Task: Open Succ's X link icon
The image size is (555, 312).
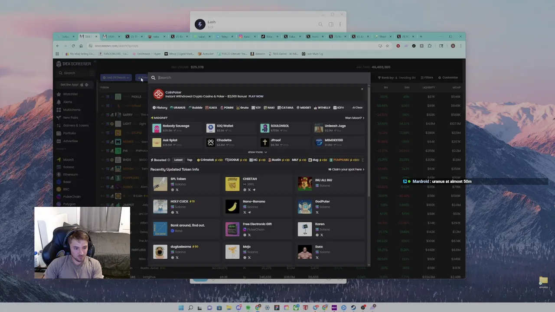Action: (x=317, y=257)
